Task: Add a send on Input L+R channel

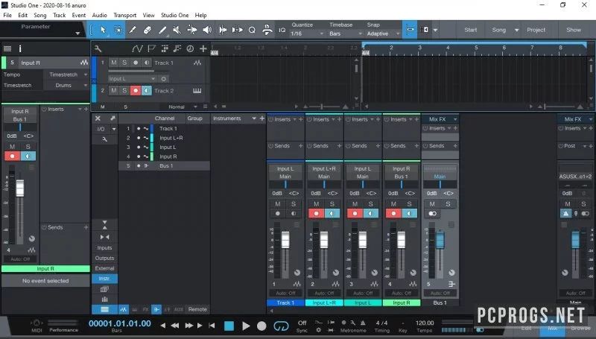Action: pos(340,146)
